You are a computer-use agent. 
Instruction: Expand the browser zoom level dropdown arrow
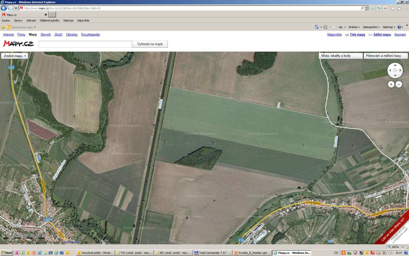pyautogui.click(x=403, y=247)
